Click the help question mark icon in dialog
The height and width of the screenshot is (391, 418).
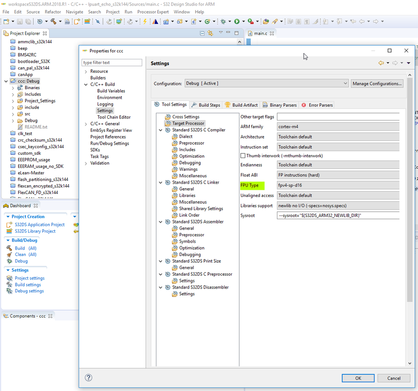[89, 378]
